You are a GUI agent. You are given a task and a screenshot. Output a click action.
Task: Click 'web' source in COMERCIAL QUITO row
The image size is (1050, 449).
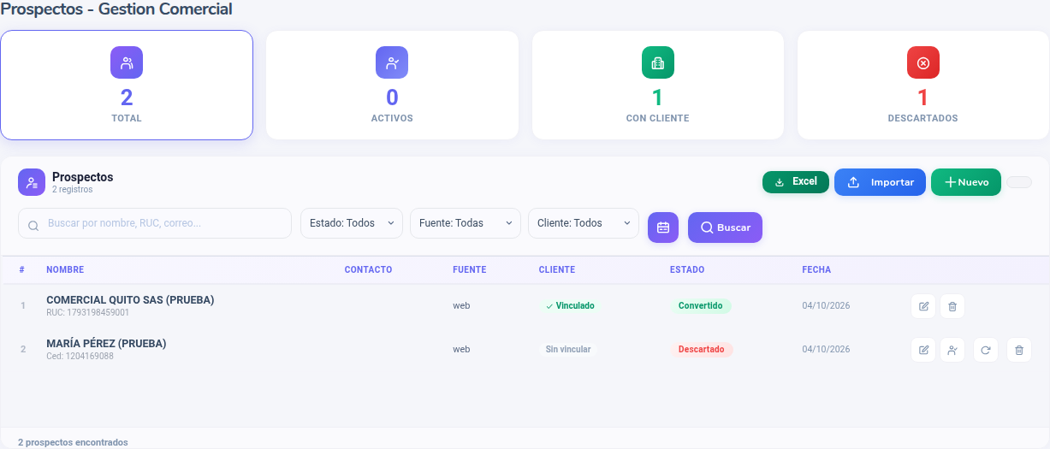tap(461, 306)
